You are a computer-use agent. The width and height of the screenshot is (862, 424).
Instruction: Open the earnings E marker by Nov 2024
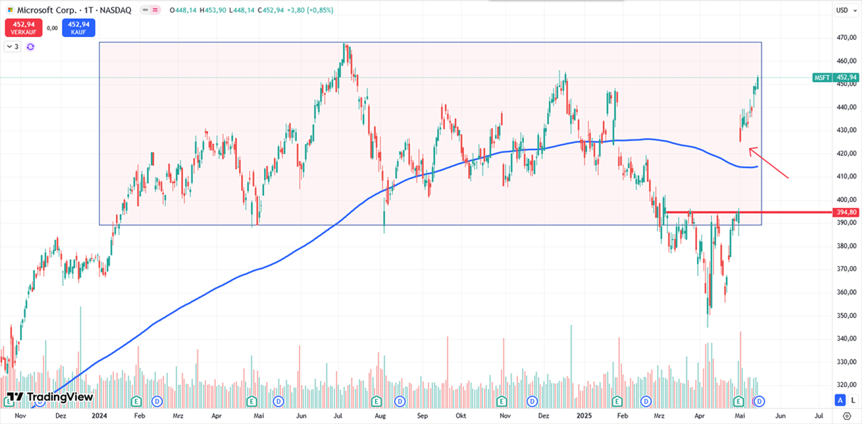[x=502, y=401]
